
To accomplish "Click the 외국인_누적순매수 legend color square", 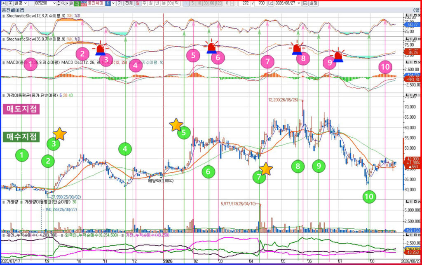I will pyautogui.click(x=62, y=235).
